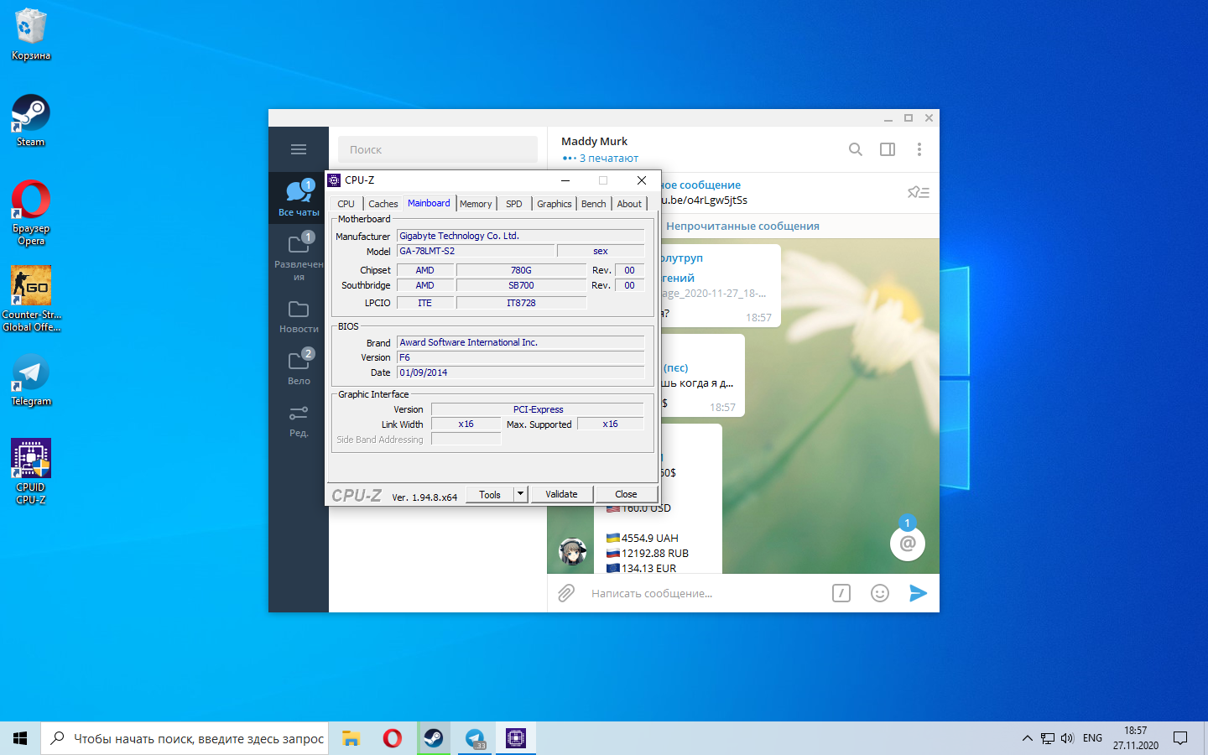Screen dimensions: 1208x755
Task: Click the CPU-Z Tools button
Action: tap(490, 494)
